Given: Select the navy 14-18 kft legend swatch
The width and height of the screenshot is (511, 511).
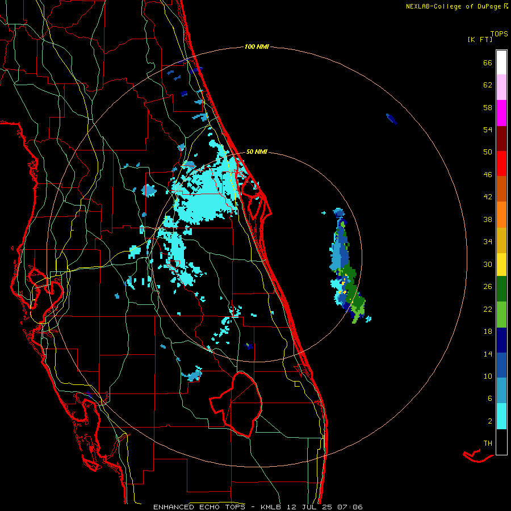Looking at the screenshot, I should [x=501, y=340].
